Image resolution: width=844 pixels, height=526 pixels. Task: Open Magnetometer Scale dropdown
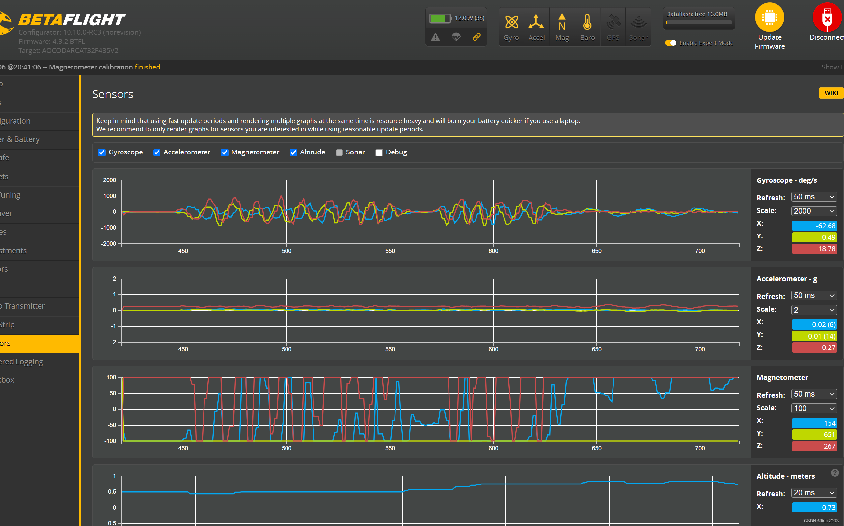pyautogui.click(x=814, y=408)
